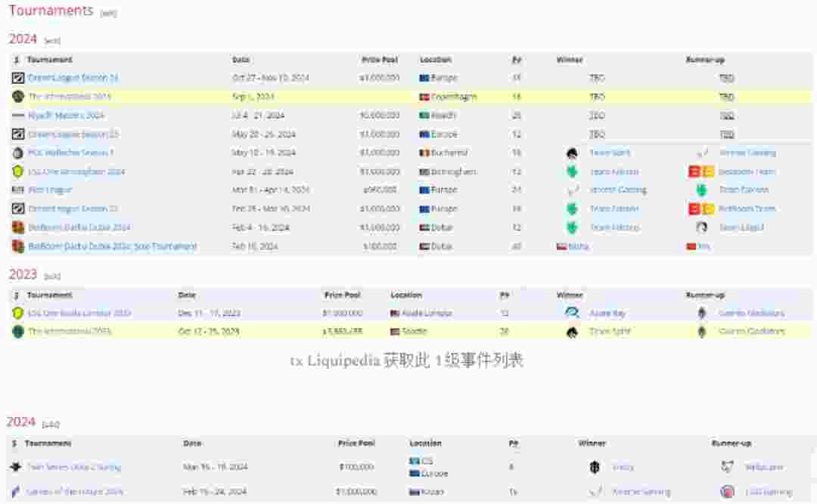Click the Location header in 2023 table
The image size is (817, 504).
406,295
